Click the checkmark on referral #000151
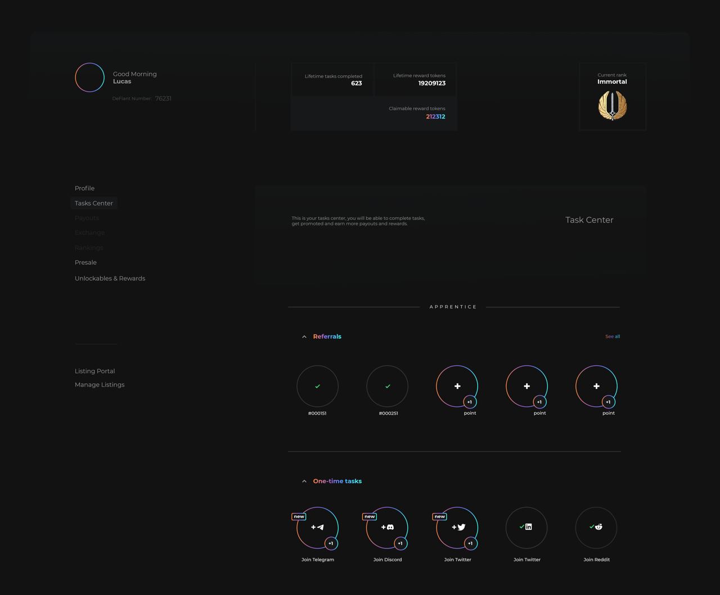 317,386
